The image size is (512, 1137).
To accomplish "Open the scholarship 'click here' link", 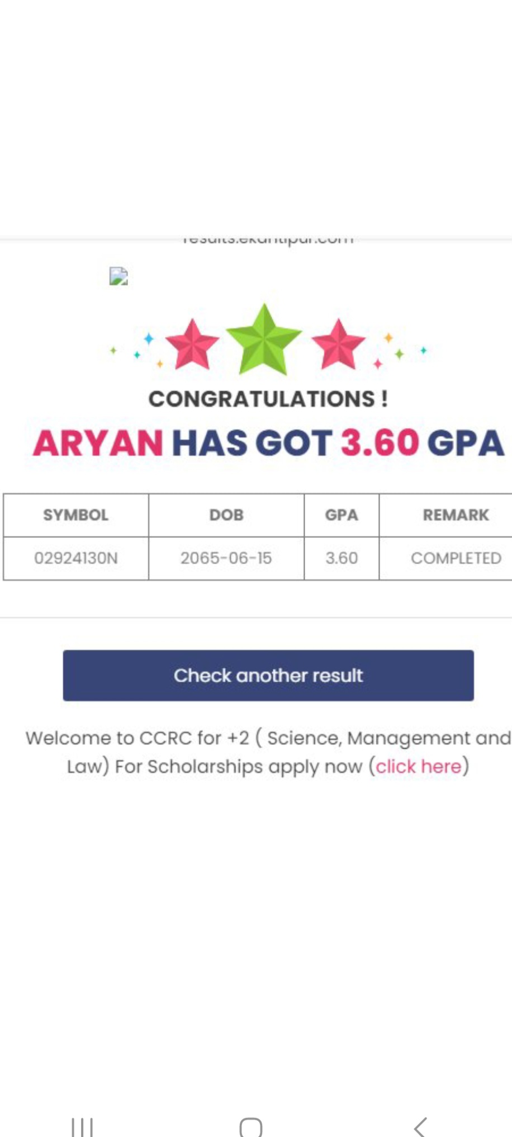I will tap(418, 766).
